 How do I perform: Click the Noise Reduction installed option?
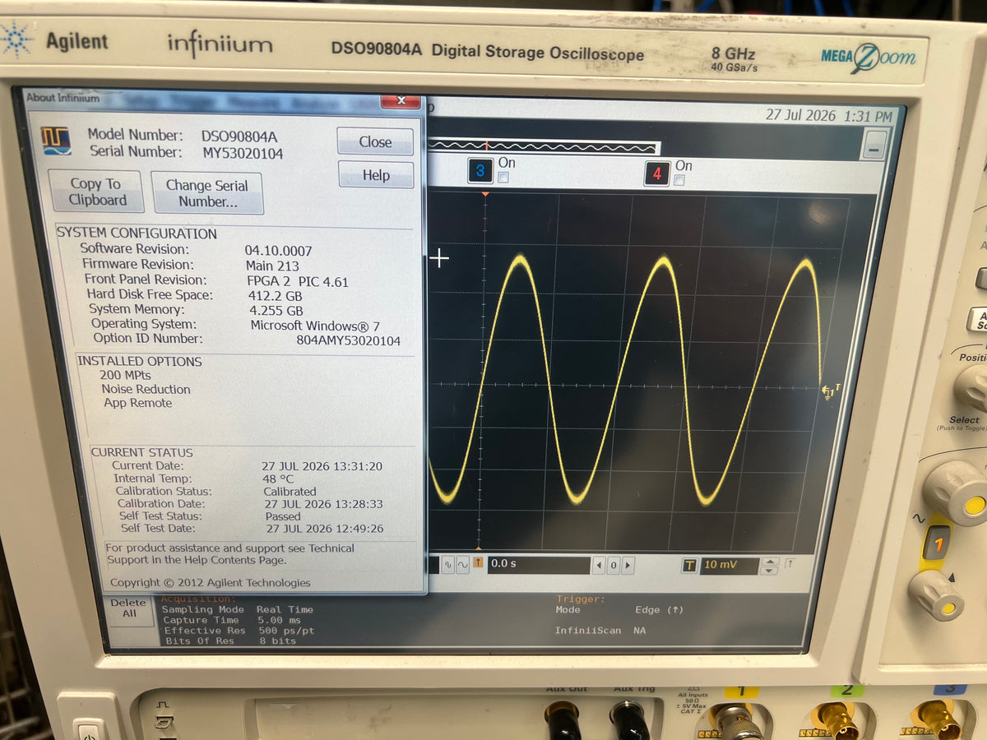click(x=146, y=389)
